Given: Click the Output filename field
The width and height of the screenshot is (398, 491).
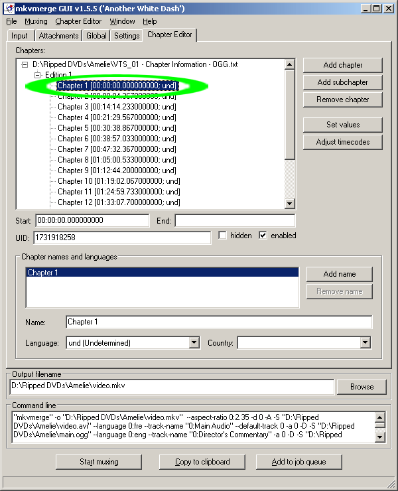Looking at the screenshot, I should [172, 386].
